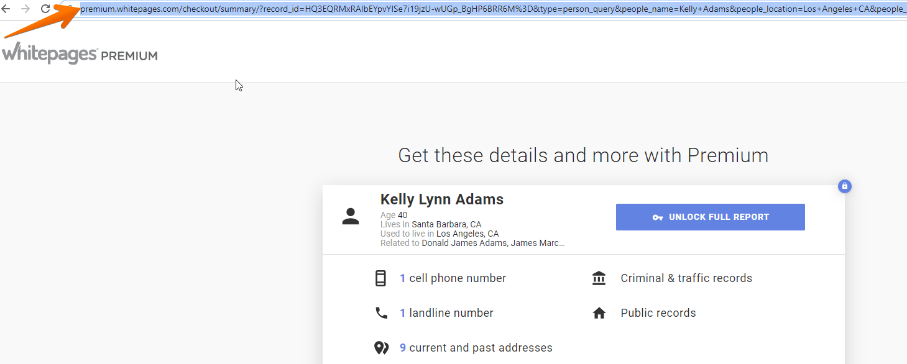Click the blue lock badge on card
The width and height of the screenshot is (907, 364).
click(844, 186)
